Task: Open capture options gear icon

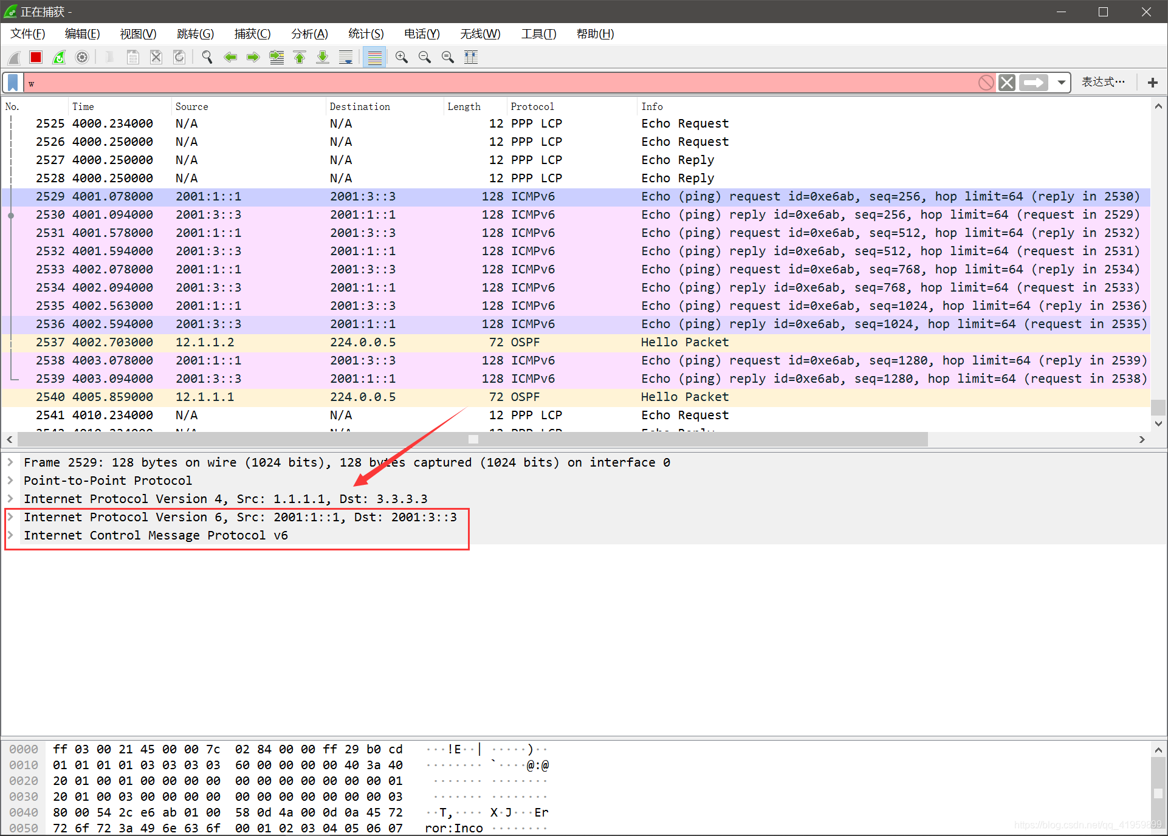Action: click(82, 57)
